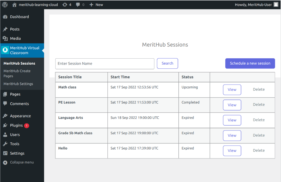Select MeritHub Sessions submenu item
Viewport: 281px width, 182px height.
click(19, 63)
